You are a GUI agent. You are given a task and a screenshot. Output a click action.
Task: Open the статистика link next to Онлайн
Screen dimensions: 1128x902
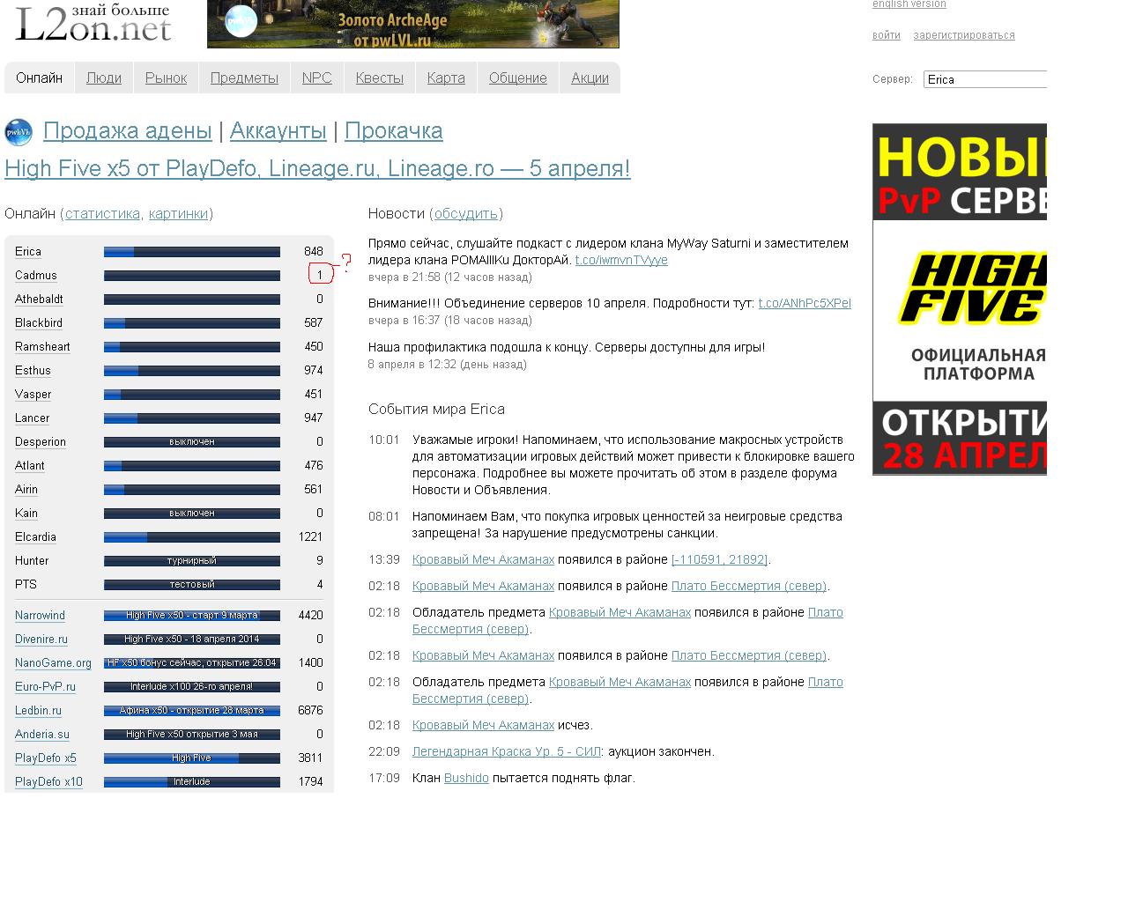[102, 214]
